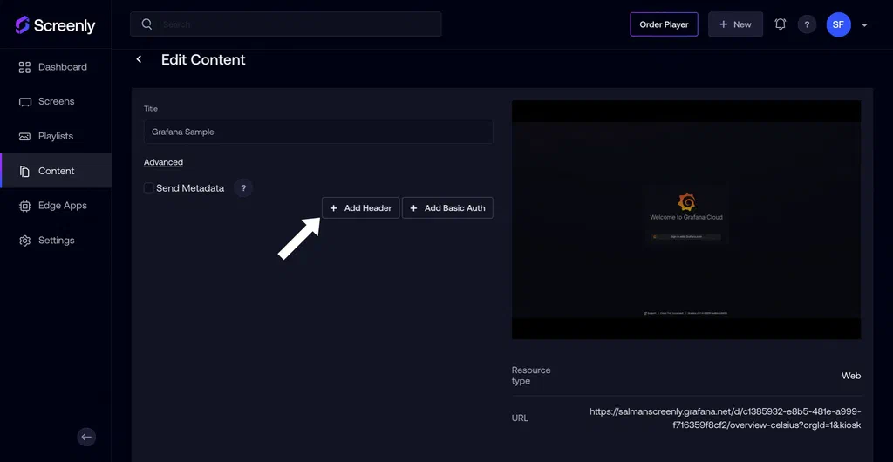Click the Playlists image icon
Screen dimensions: 893x462
point(24,137)
